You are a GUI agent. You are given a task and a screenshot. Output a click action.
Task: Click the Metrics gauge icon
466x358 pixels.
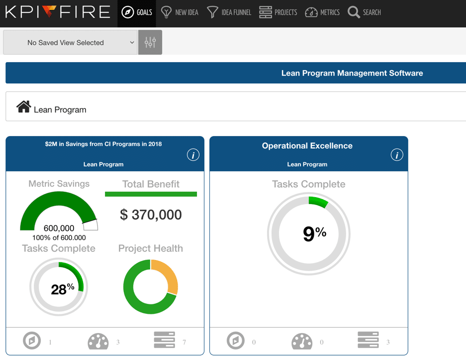[311, 12]
